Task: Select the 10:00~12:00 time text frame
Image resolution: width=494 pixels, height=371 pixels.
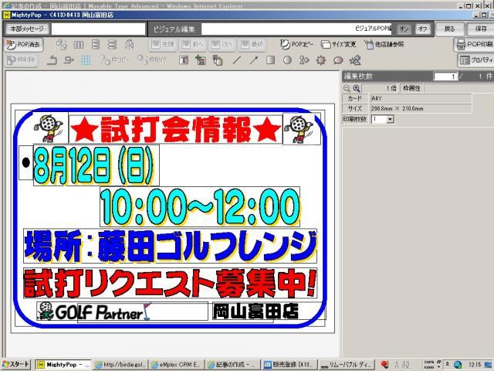Action: tap(200, 206)
